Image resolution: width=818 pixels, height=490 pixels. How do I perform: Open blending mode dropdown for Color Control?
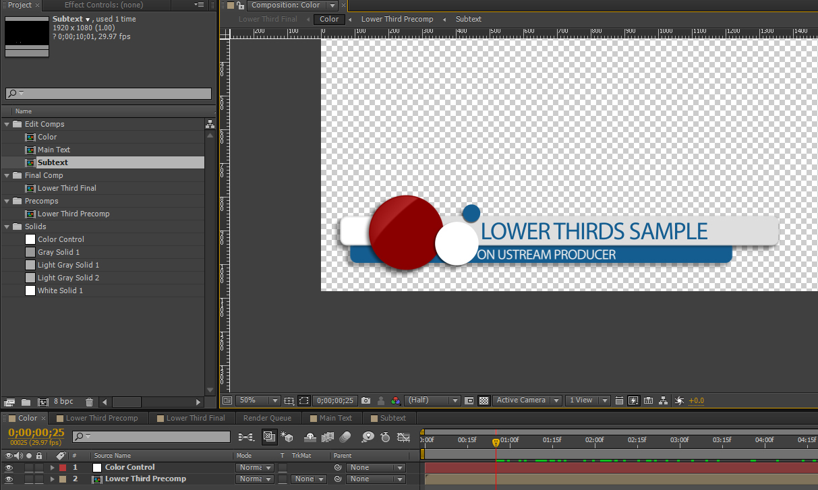255,467
